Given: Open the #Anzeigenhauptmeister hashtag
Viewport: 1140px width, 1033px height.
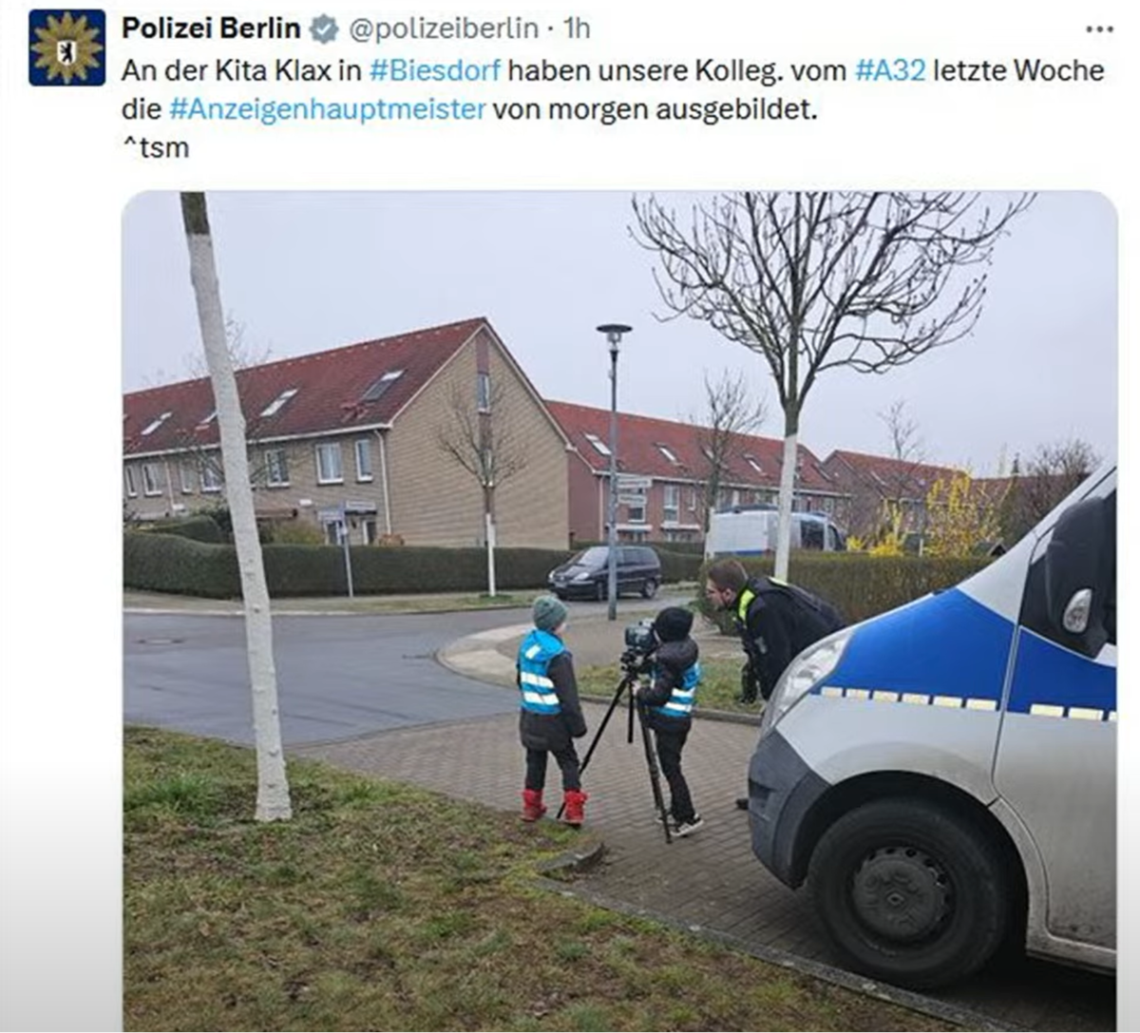Looking at the screenshot, I should tap(327, 109).
